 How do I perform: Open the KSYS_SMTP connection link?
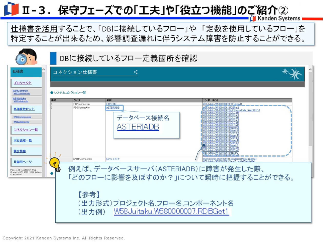tap(113, 159)
